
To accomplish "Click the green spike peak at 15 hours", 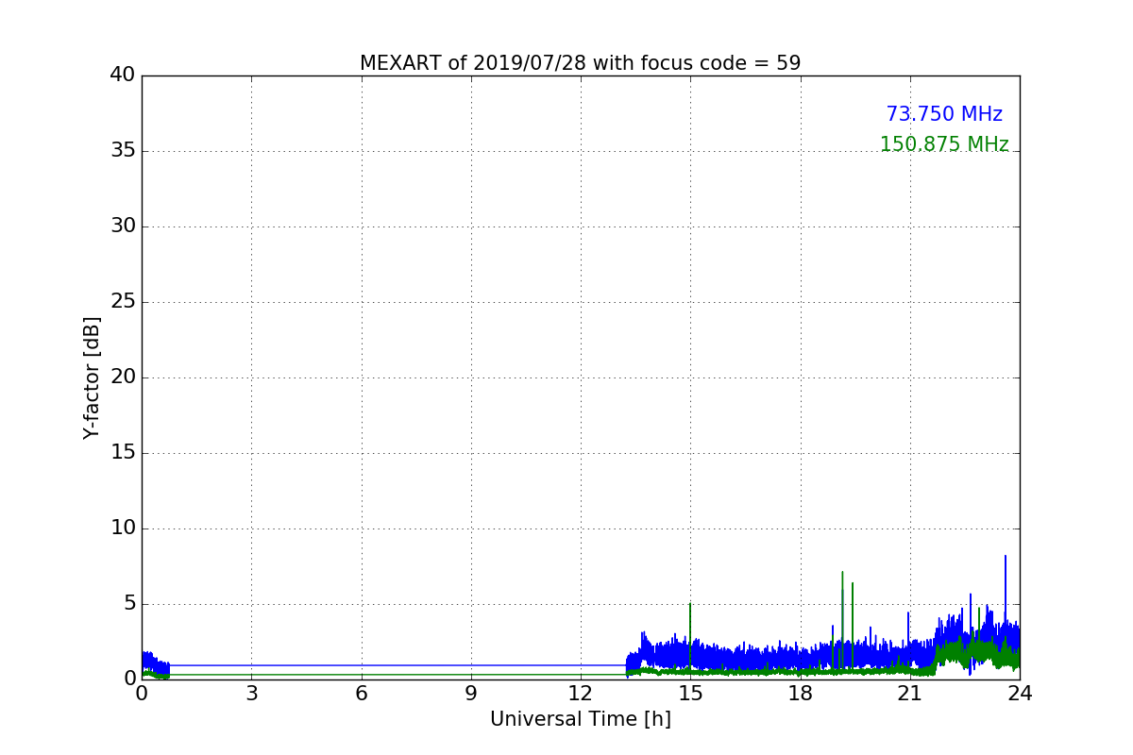I will click(690, 605).
